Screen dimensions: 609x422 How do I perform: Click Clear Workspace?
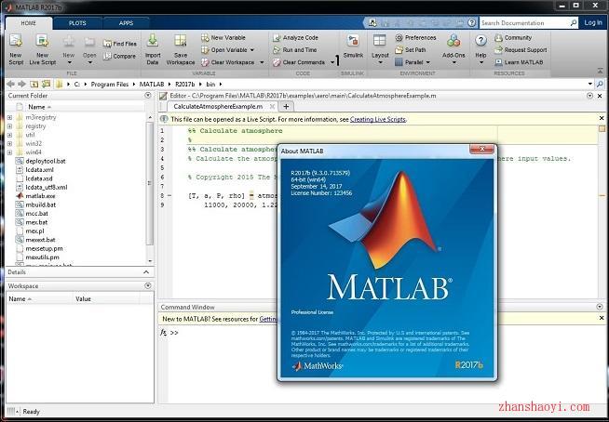[229, 62]
